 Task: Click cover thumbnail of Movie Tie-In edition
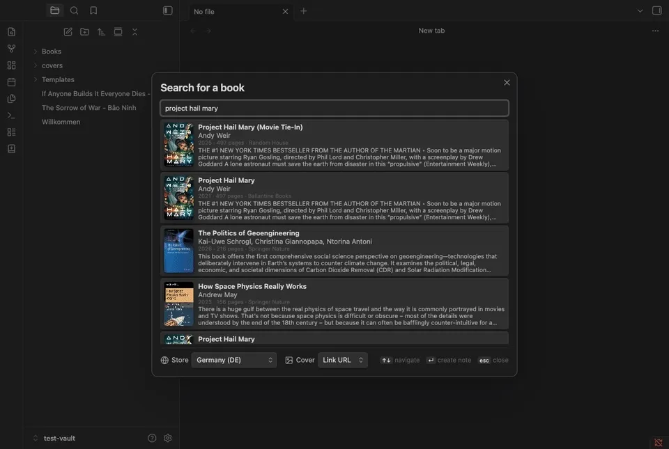point(178,145)
